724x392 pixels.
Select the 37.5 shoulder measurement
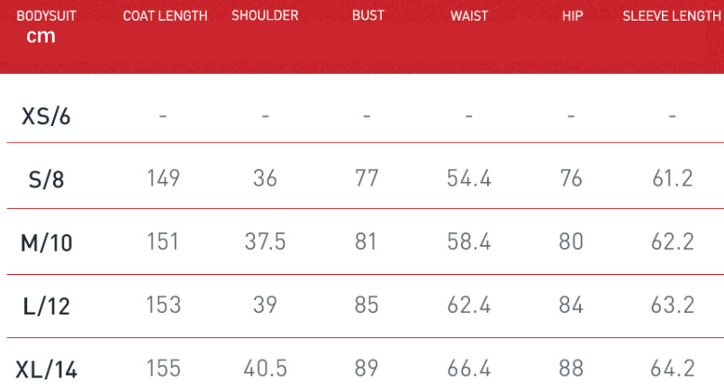pos(265,242)
